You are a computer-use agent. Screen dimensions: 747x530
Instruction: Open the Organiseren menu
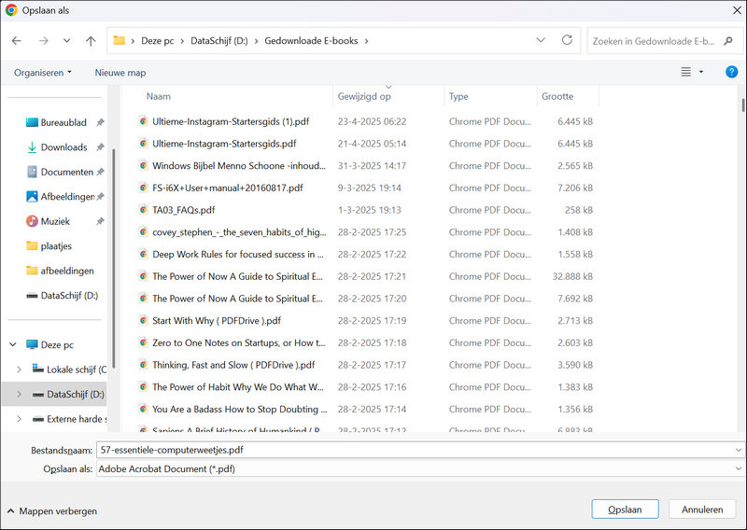click(43, 72)
